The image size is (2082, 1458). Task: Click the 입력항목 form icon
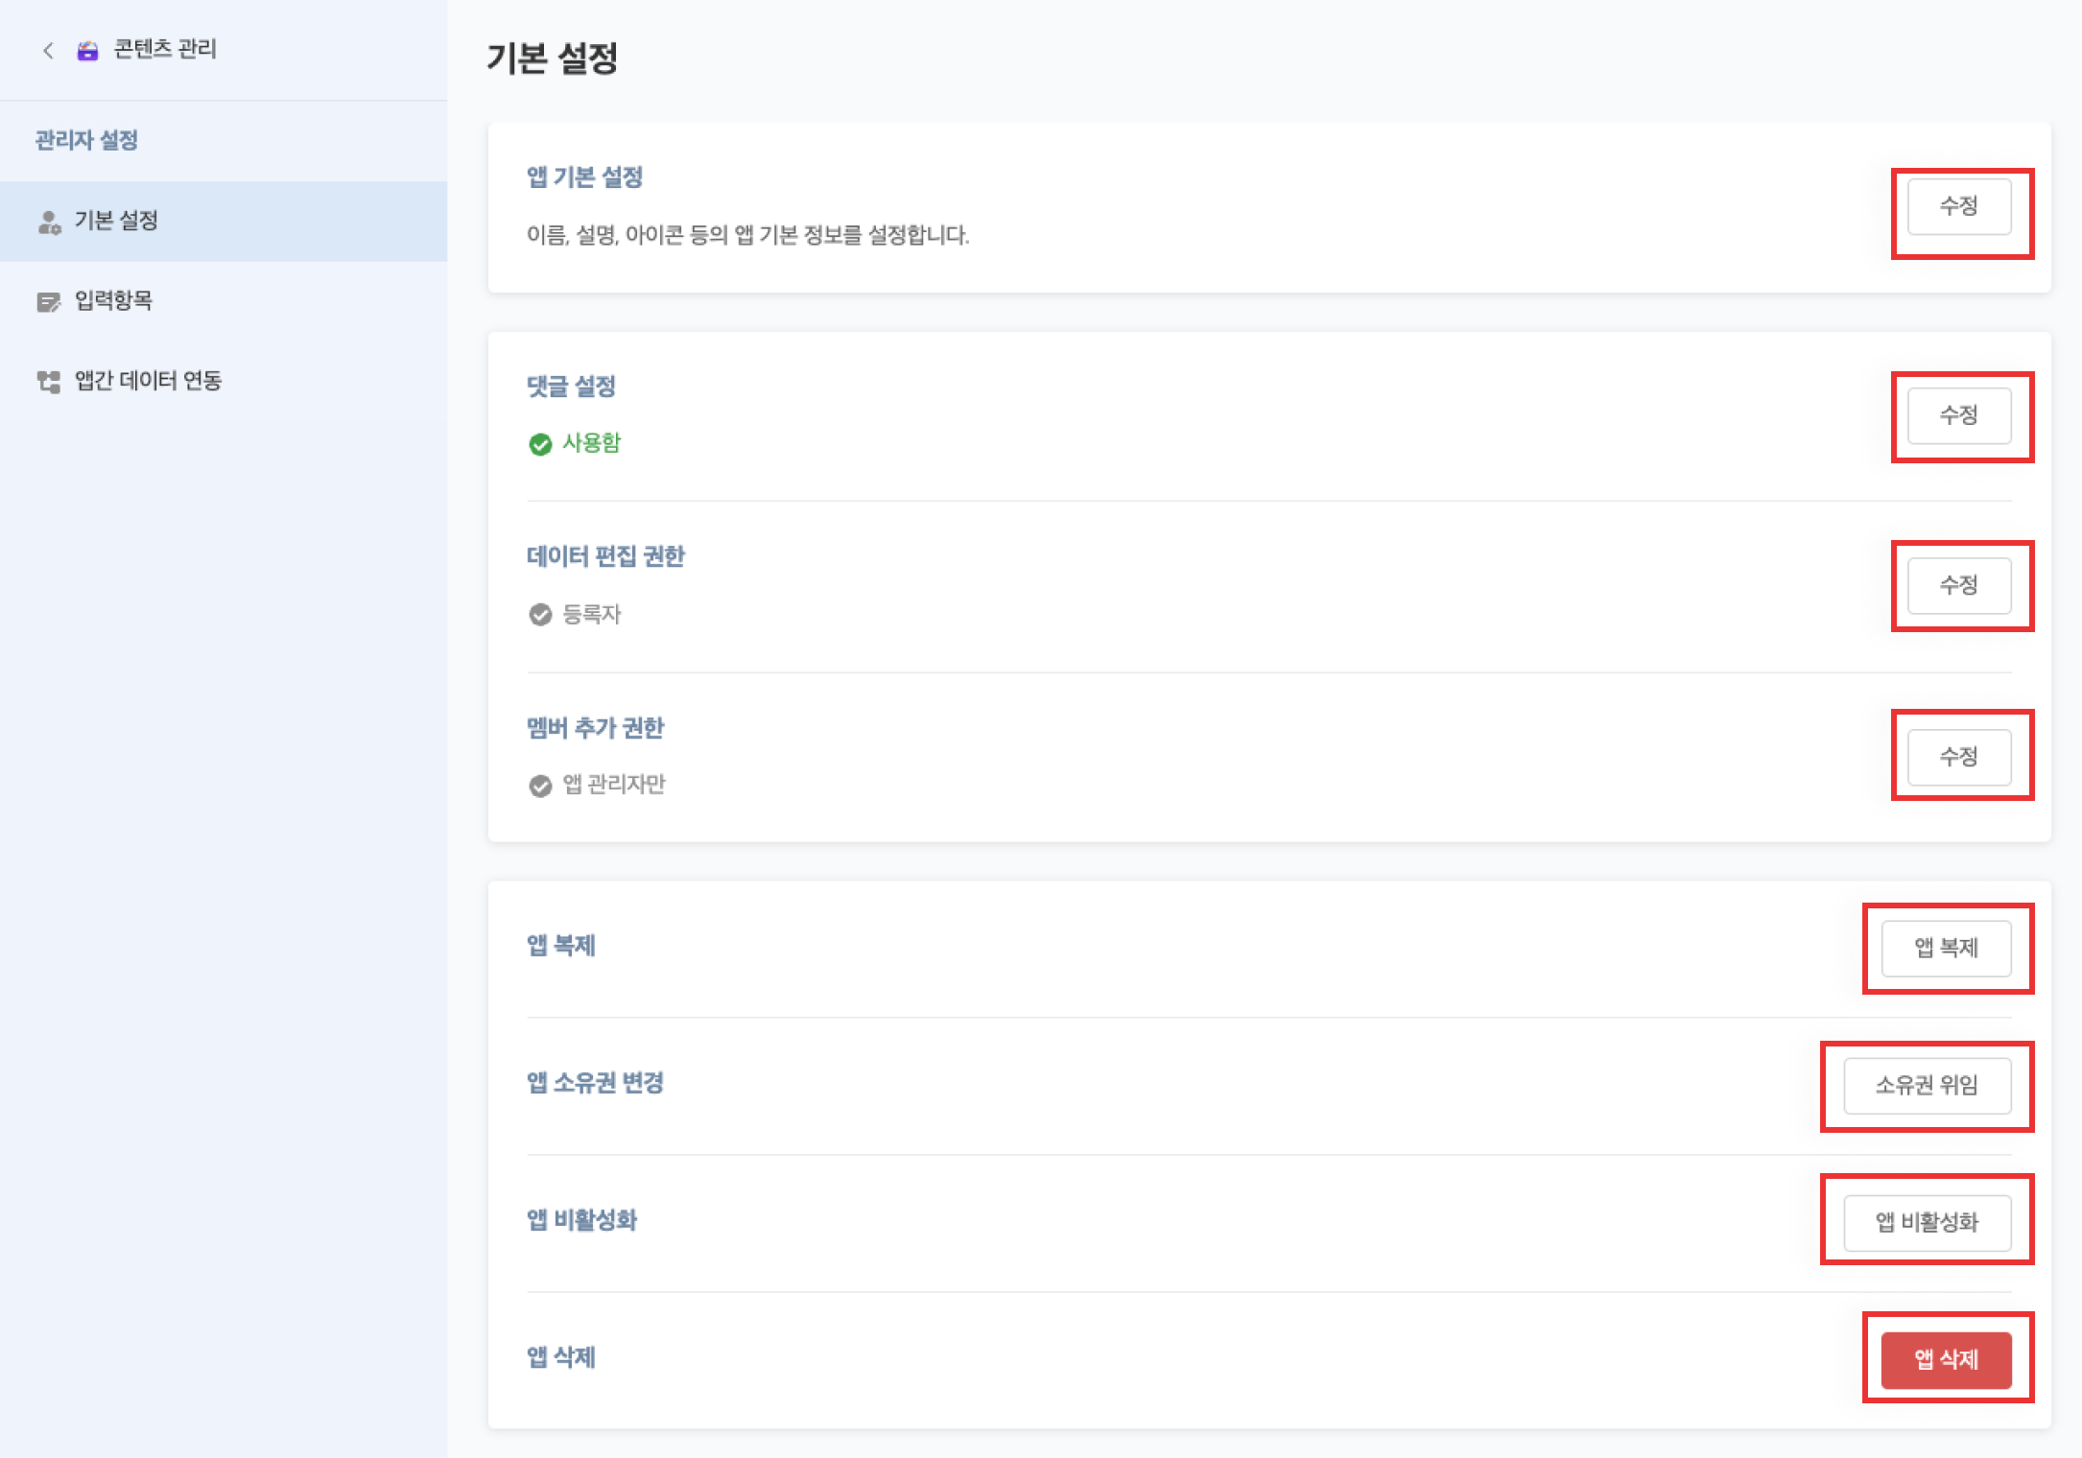(48, 302)
